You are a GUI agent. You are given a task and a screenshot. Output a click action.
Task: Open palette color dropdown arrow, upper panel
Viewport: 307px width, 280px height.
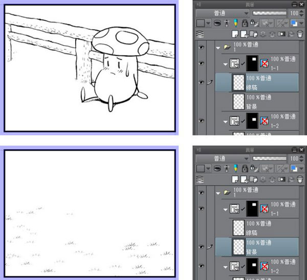[208, 24]
